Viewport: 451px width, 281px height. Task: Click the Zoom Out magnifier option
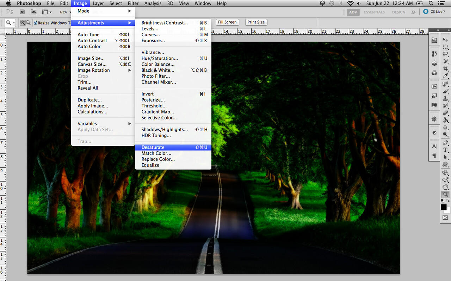click(28, 22)
